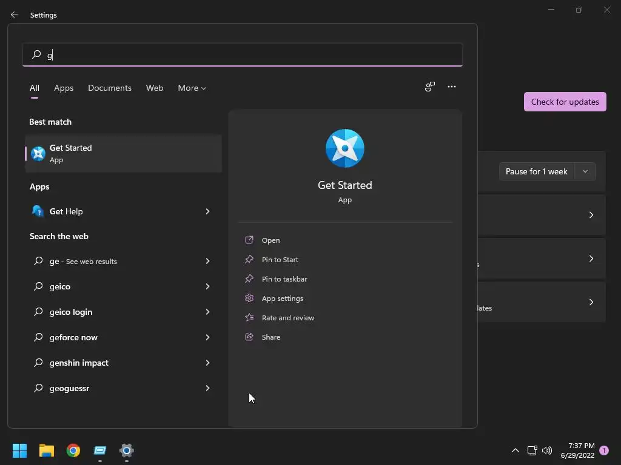This screenshot has height=465, width=621.
Task: Open the More dropdown filter
Action: 192,88
